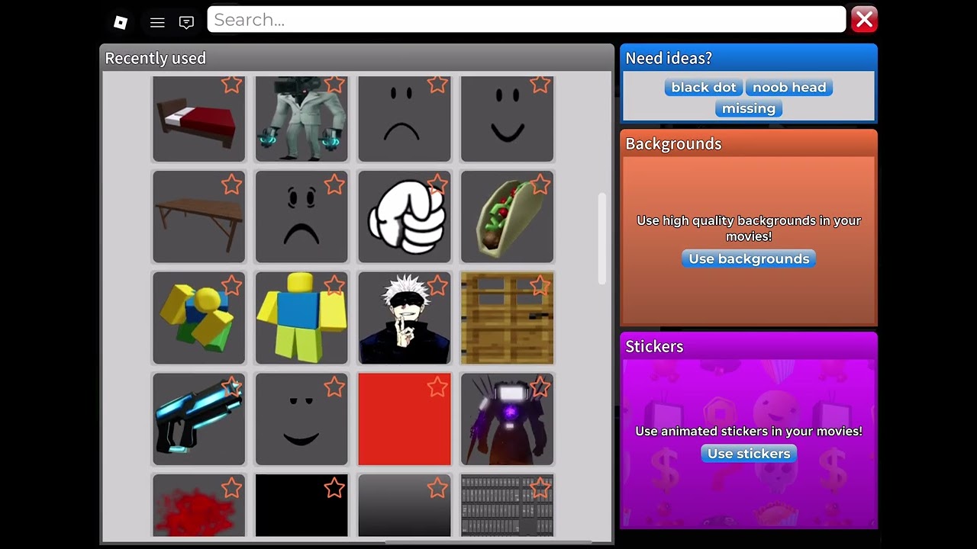Favorite the smiley face with star
Screen dimensions: 977x549
coord(540,84)
